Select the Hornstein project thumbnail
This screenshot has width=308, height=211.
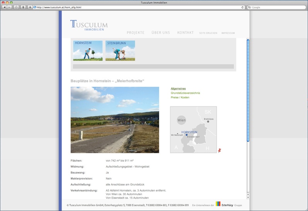(88, 51)
